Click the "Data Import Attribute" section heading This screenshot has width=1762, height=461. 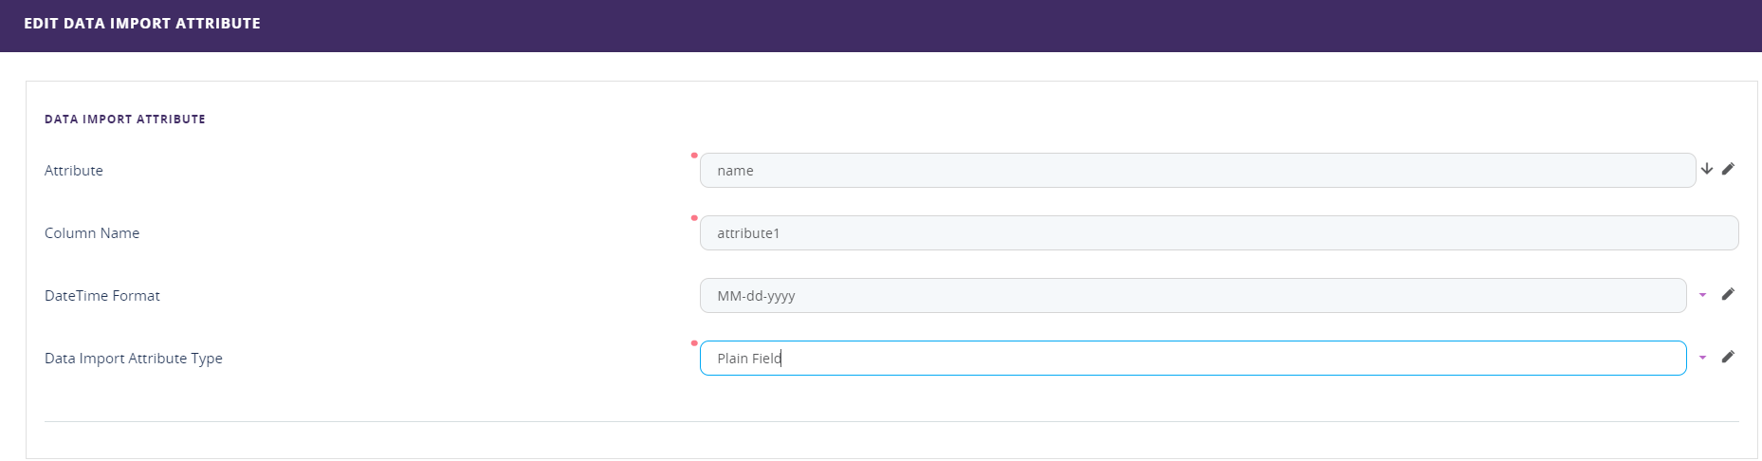click(x=125, y=120)
